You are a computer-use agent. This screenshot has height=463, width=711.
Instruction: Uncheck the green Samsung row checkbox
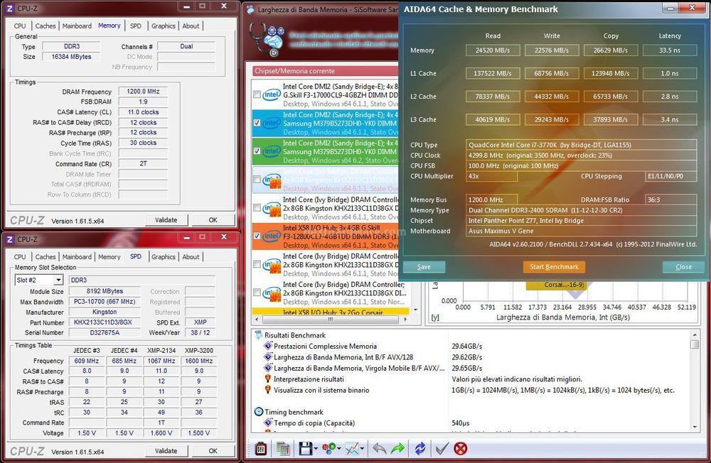(257, 151)
